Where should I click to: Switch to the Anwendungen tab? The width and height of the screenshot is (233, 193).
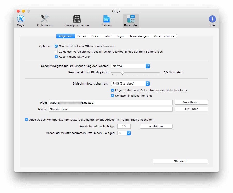coord(139,36)
